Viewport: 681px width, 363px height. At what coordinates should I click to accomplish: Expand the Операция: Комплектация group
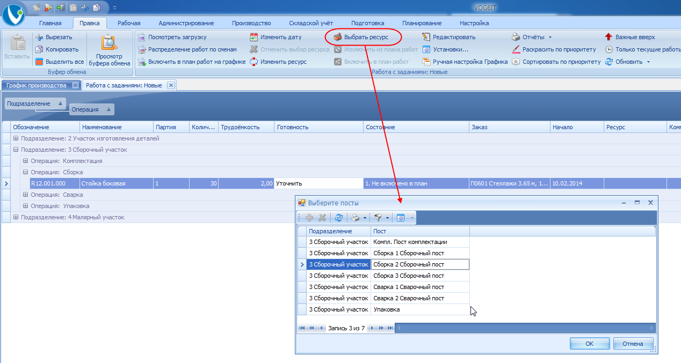click(26, 161)
